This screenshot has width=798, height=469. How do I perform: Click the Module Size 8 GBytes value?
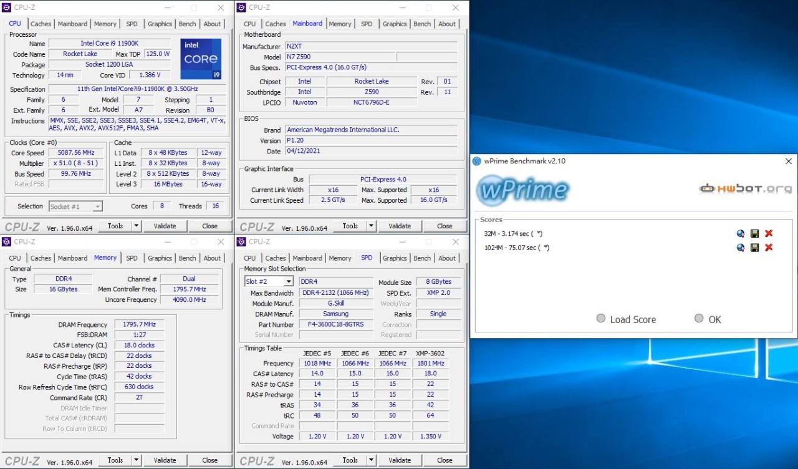pos(438,282)
